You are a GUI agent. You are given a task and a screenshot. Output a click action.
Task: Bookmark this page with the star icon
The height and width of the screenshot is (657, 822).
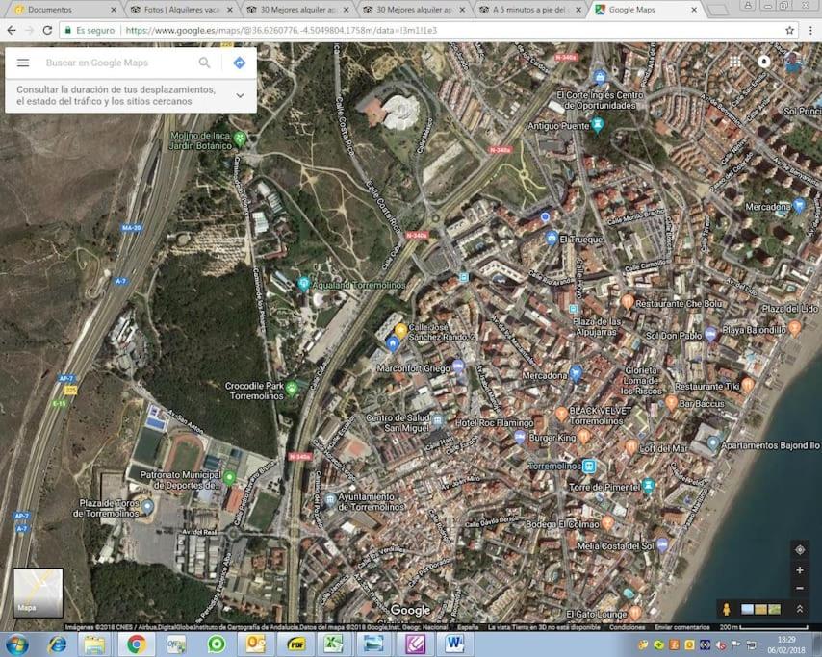tap(789, 31)
